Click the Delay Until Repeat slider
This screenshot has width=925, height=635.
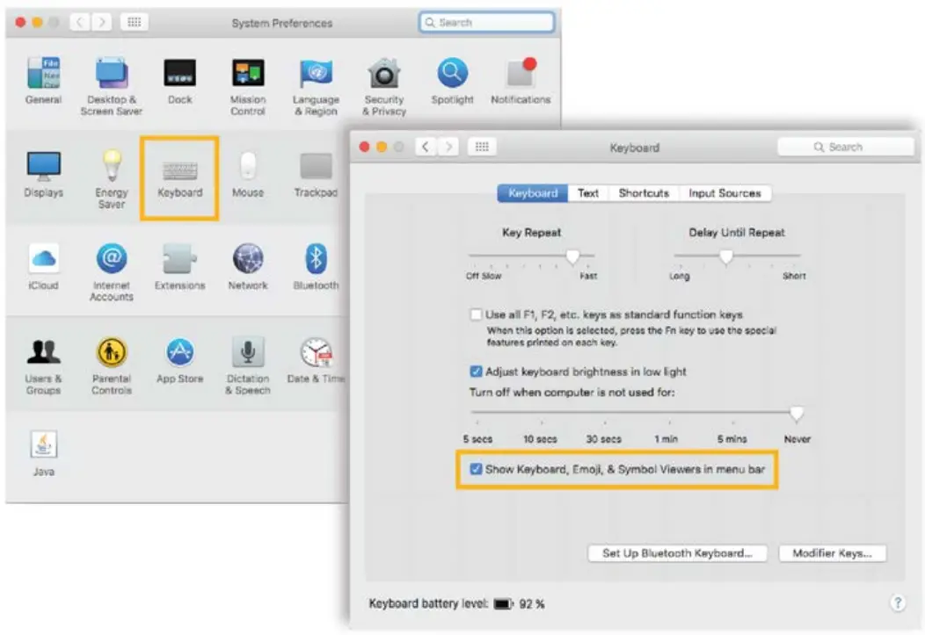point(737,256)
